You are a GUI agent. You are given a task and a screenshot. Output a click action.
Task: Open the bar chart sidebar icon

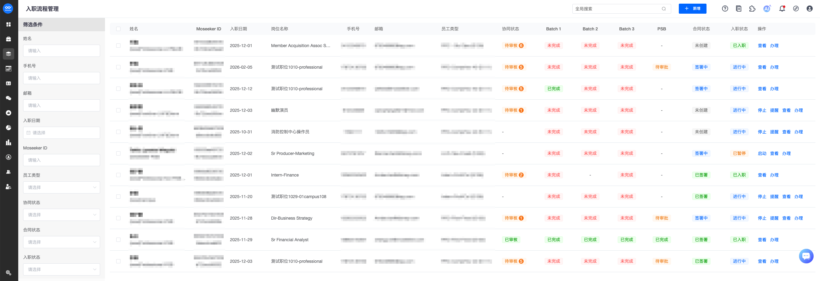(9, 142)
